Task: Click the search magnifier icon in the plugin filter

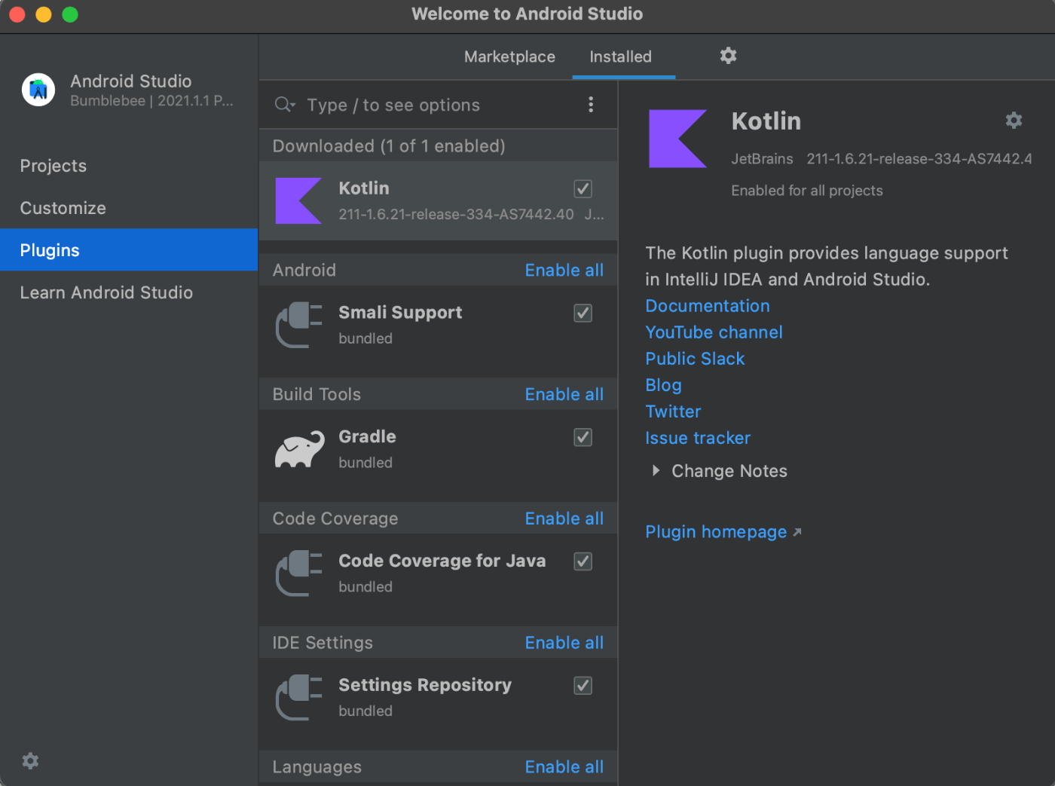Action: 284,105
